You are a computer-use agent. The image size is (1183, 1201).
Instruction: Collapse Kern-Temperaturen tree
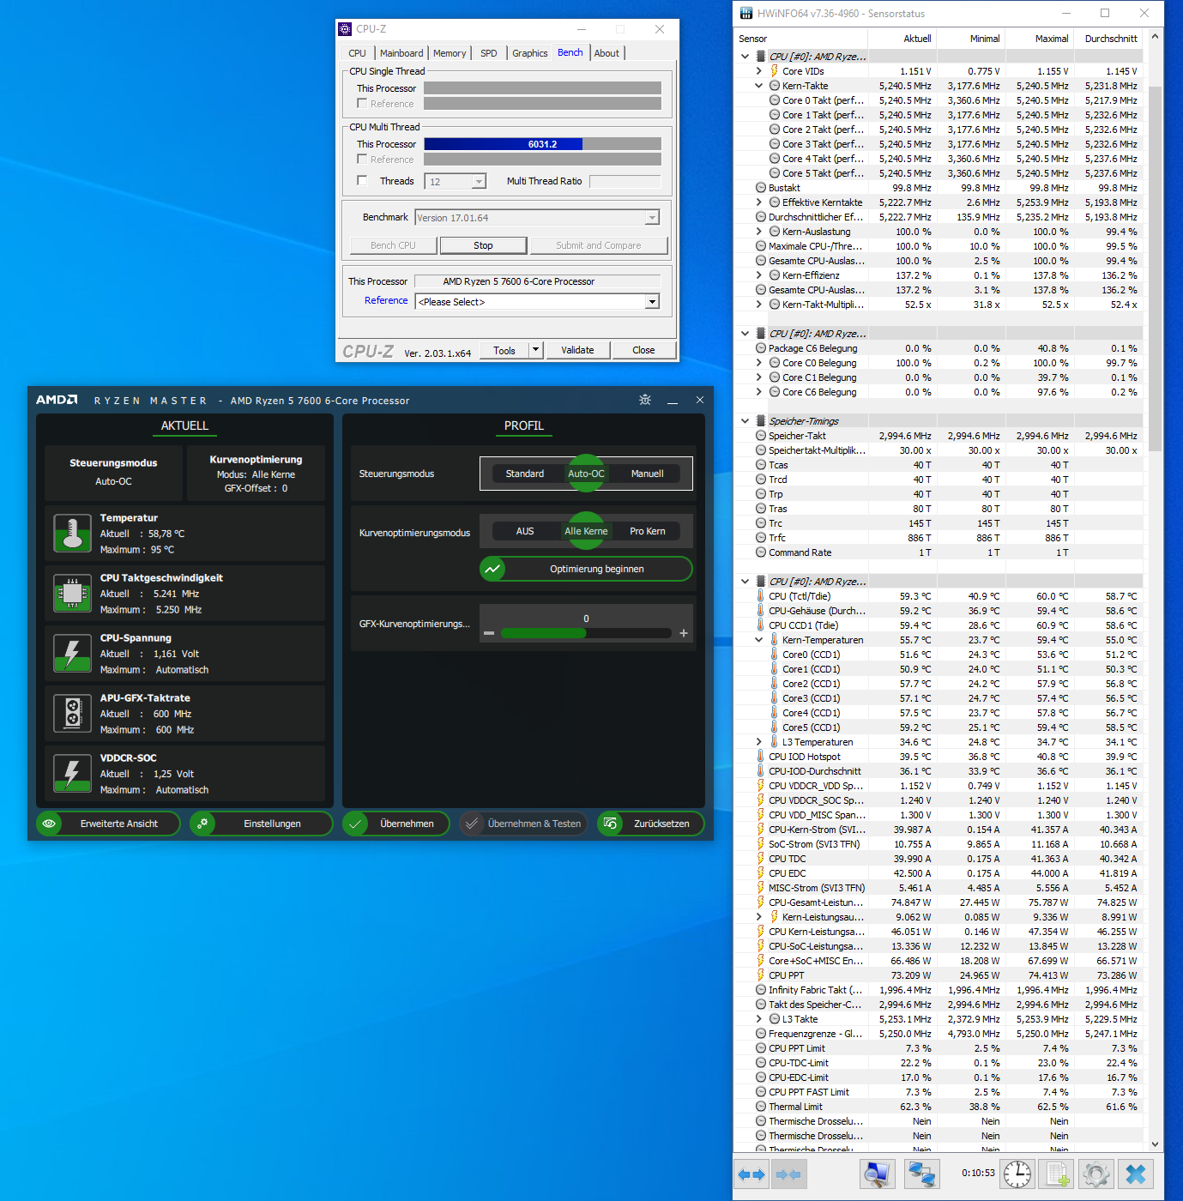[x=759, y=640]
